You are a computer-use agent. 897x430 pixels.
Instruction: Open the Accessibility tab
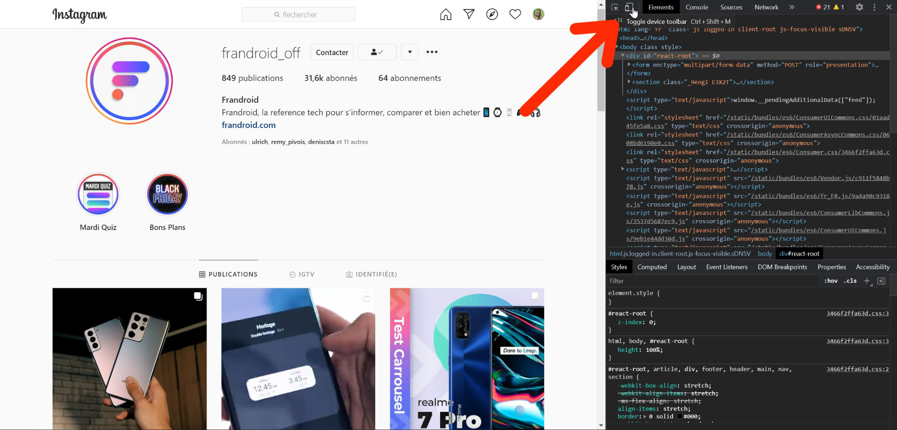pos(872,267)
